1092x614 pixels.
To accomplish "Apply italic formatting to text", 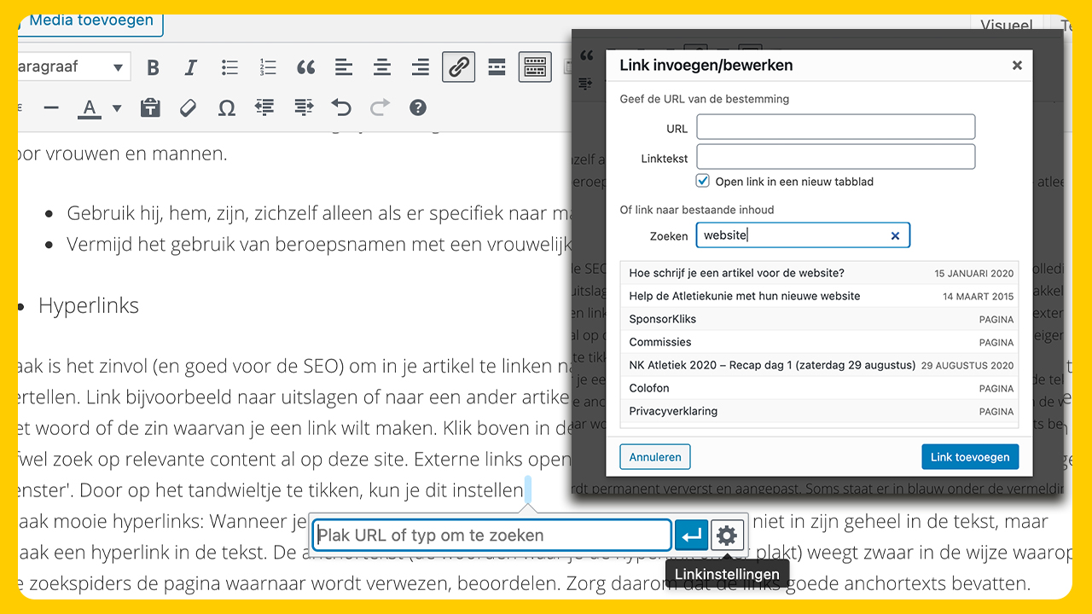I will coord(191,67).
